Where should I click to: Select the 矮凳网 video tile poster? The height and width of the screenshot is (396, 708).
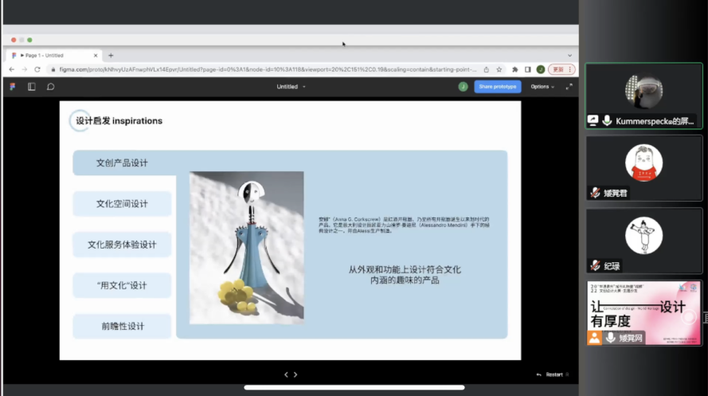[x=643, y=313]
